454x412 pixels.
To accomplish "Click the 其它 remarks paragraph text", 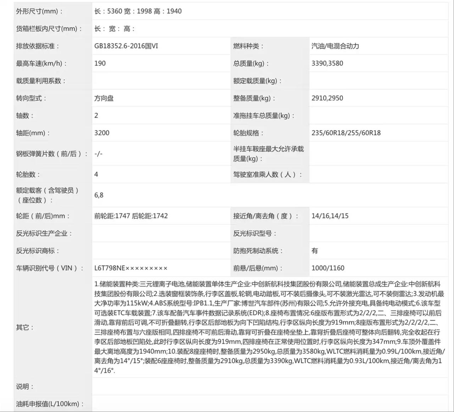I will (x=269, y=327).
